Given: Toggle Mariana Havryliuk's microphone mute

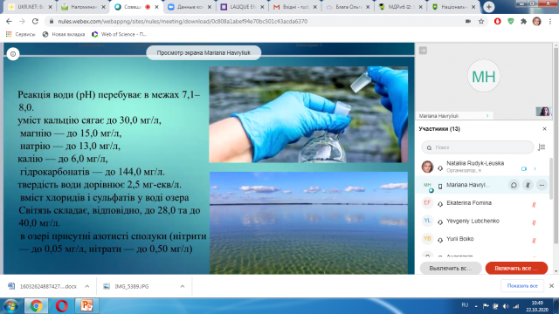Looking at the screenshot, I should pos(528,185).
